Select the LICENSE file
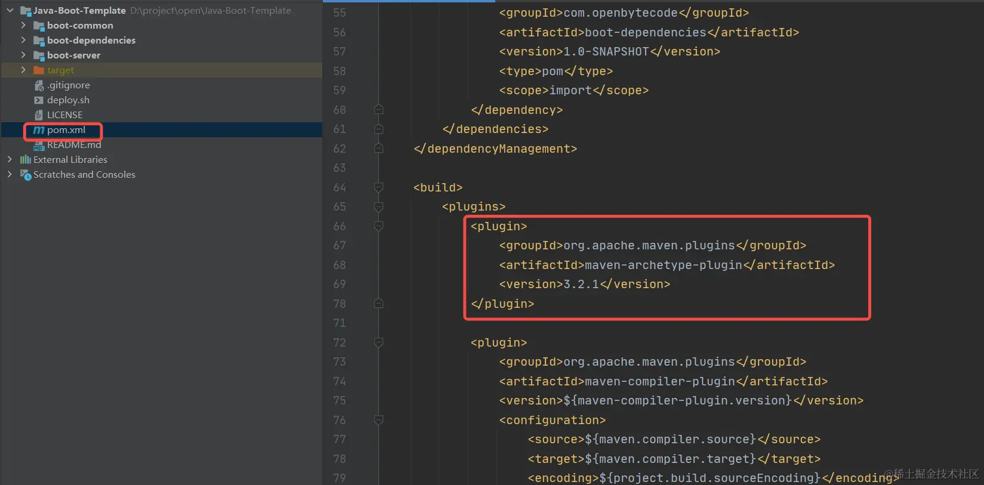 tap(64, 115)
